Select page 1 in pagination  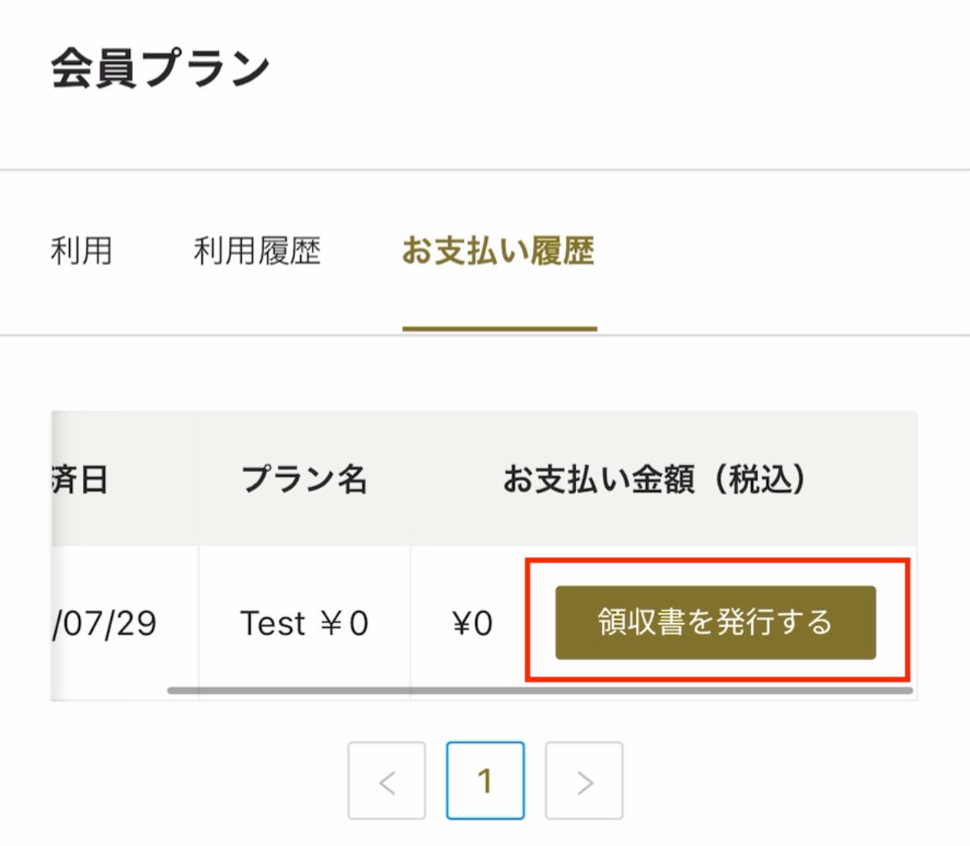tap(485, 781)
